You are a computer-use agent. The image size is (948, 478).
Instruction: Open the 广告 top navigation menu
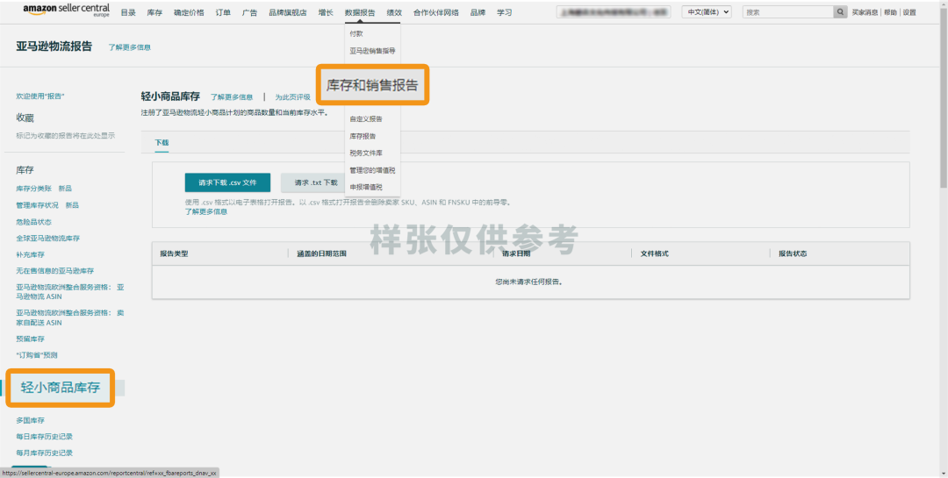(249, 12)
